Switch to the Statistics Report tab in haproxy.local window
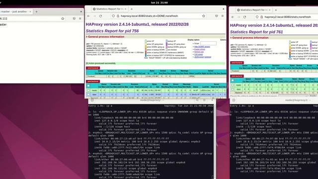The width and height of the screenshot is (318, 179). (109, 9)
